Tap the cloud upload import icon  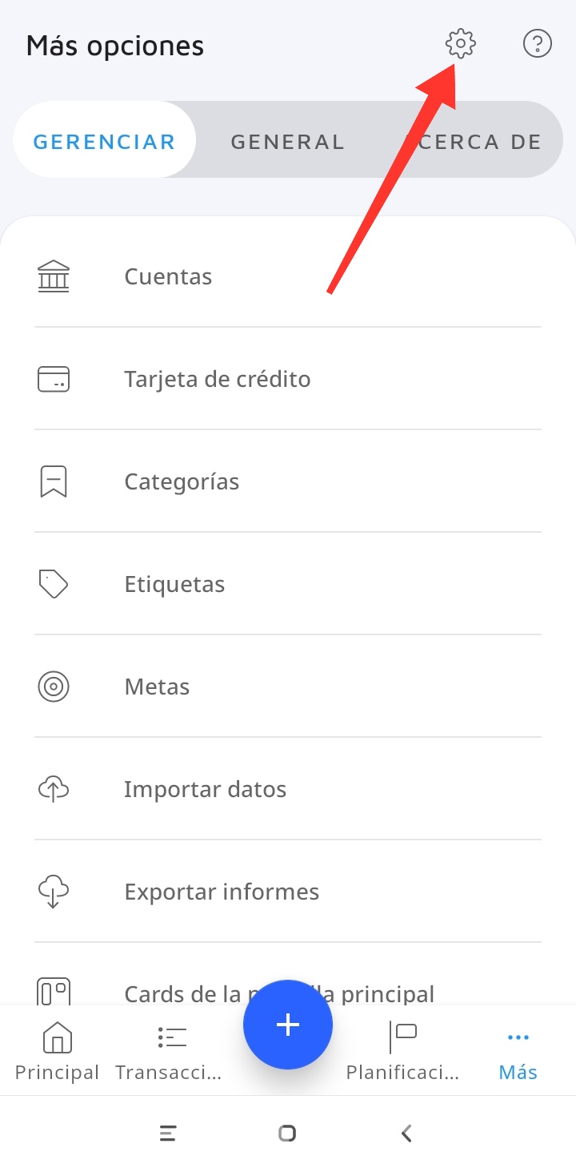coord(54,789)
